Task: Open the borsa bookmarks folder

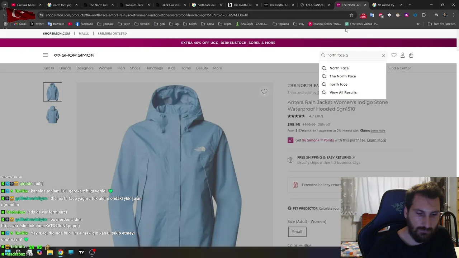Action: [x=208, y=24]
